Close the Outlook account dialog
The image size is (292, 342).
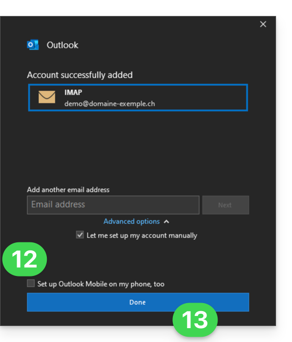click(263, 24)
